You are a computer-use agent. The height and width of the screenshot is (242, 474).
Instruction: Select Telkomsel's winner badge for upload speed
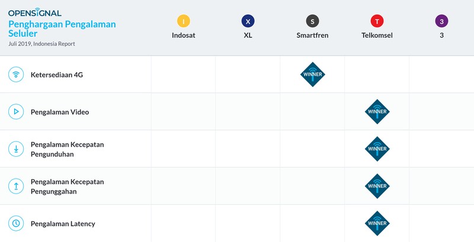tap(377, 186)
